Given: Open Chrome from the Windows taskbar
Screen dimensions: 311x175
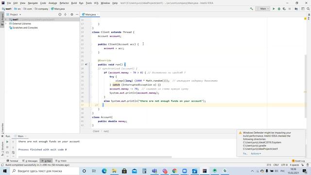Looking at the screenshot, I should coord(174,171).
